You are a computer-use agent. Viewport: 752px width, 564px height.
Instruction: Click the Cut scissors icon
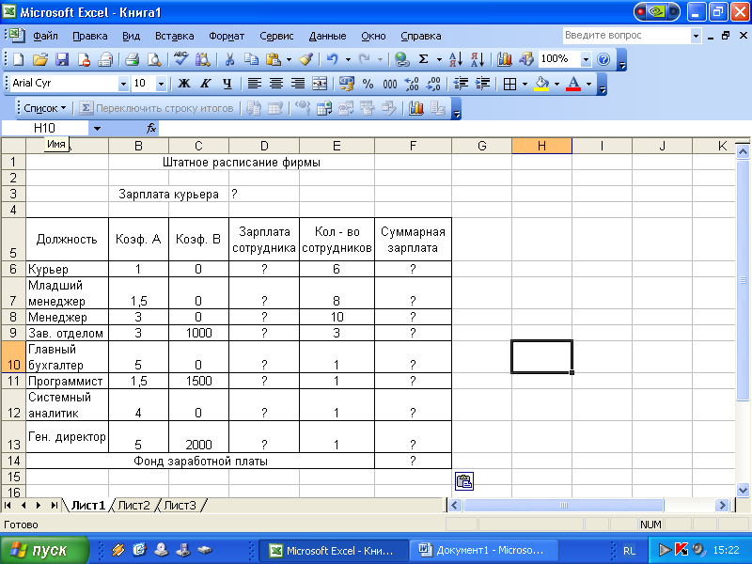click(229, 59)
